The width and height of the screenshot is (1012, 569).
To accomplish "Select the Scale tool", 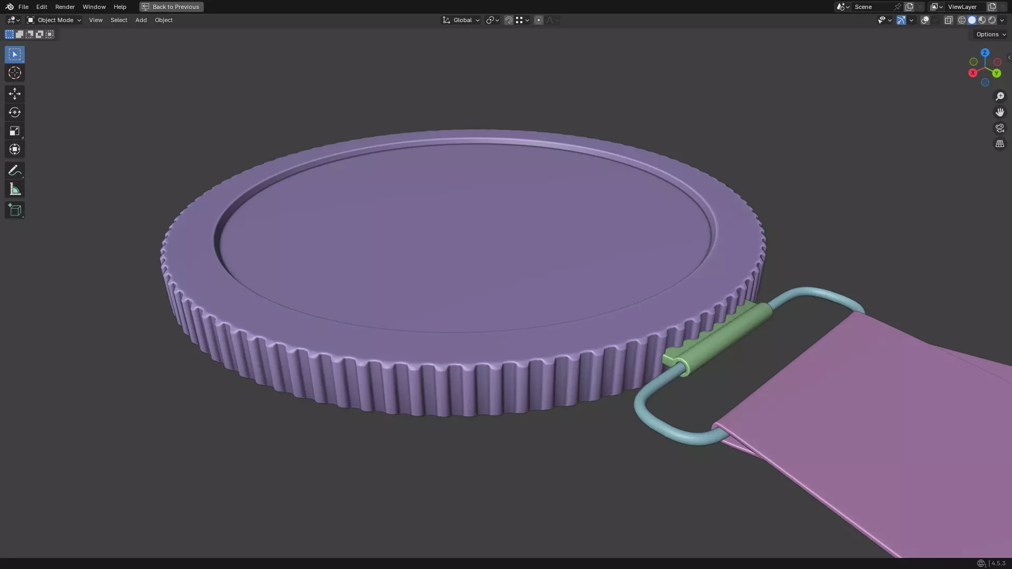I will pyautogui.click(x=14, y=131).
